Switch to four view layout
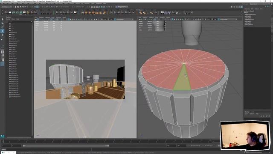This screenshot has width=273, height=154. pos(3,56)
